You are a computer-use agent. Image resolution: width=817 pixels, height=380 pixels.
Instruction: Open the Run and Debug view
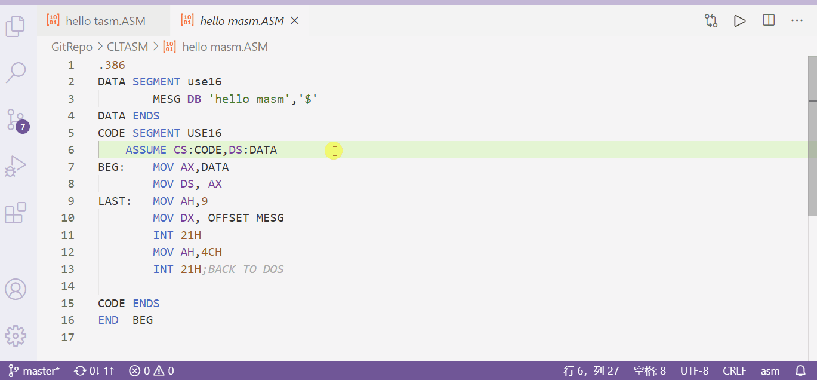[16, 166]
